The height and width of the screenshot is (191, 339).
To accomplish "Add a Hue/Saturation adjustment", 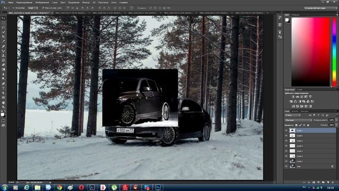I will click(x=291, y=101).
